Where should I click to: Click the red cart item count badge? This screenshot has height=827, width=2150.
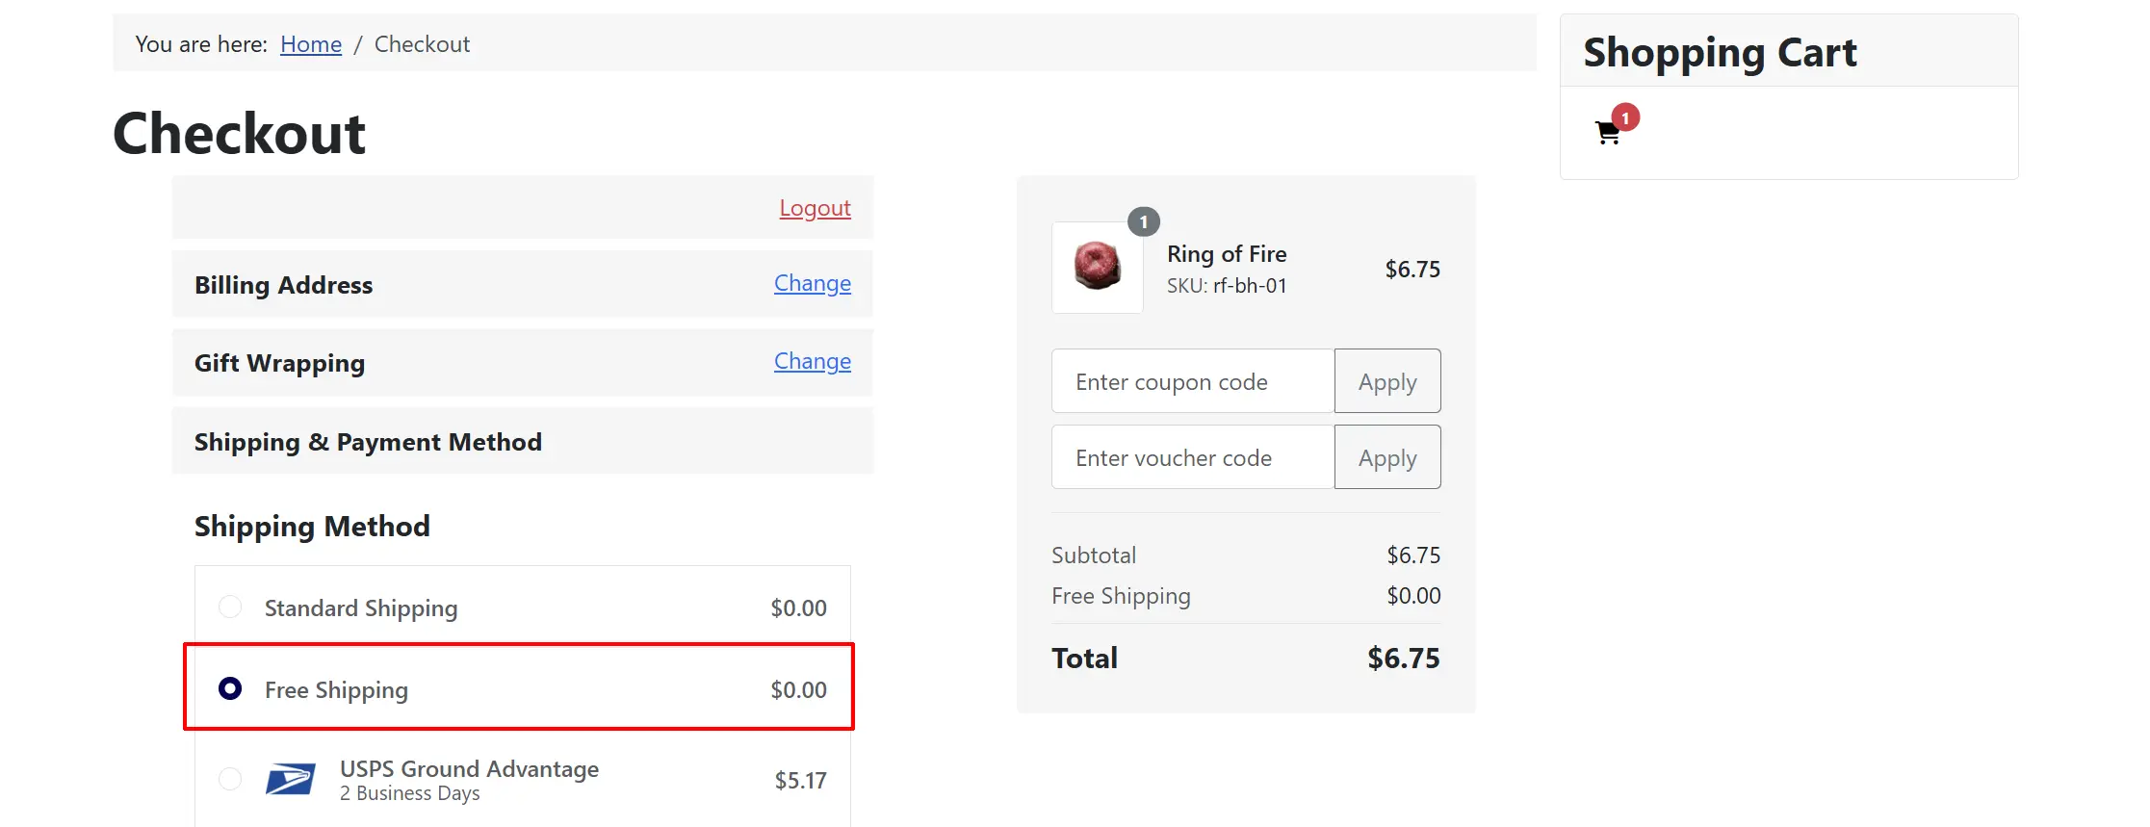click(x=1625, y=117)
